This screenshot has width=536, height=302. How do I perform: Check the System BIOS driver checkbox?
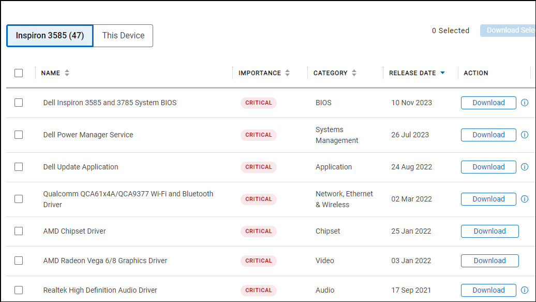(19, 103)
